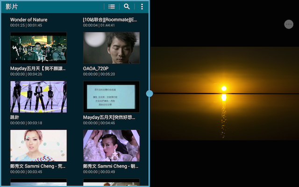Open Sammi Cheng 朝 video thumbnail
The image size is (299, 187).
coord(111,145)
